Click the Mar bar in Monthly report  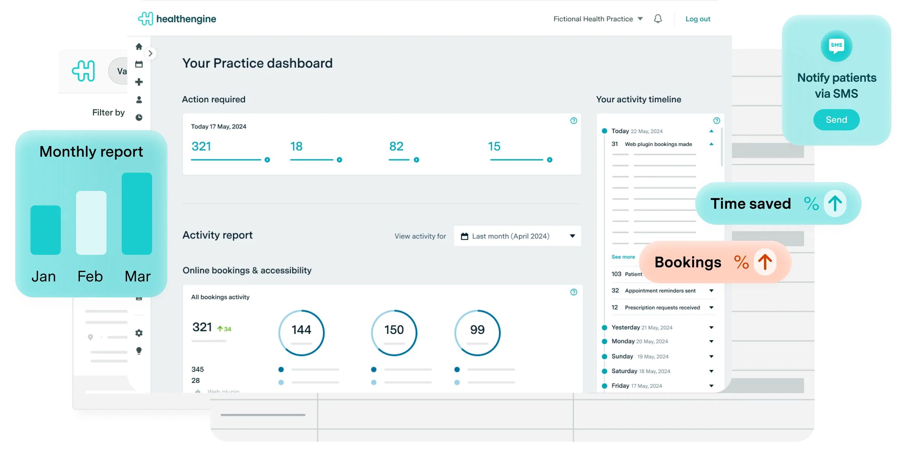click(x=137, y=214)
